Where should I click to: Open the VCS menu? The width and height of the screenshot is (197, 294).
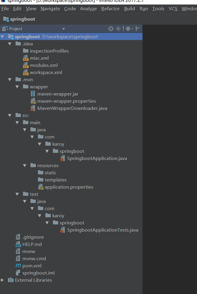(x=173, y=9)
